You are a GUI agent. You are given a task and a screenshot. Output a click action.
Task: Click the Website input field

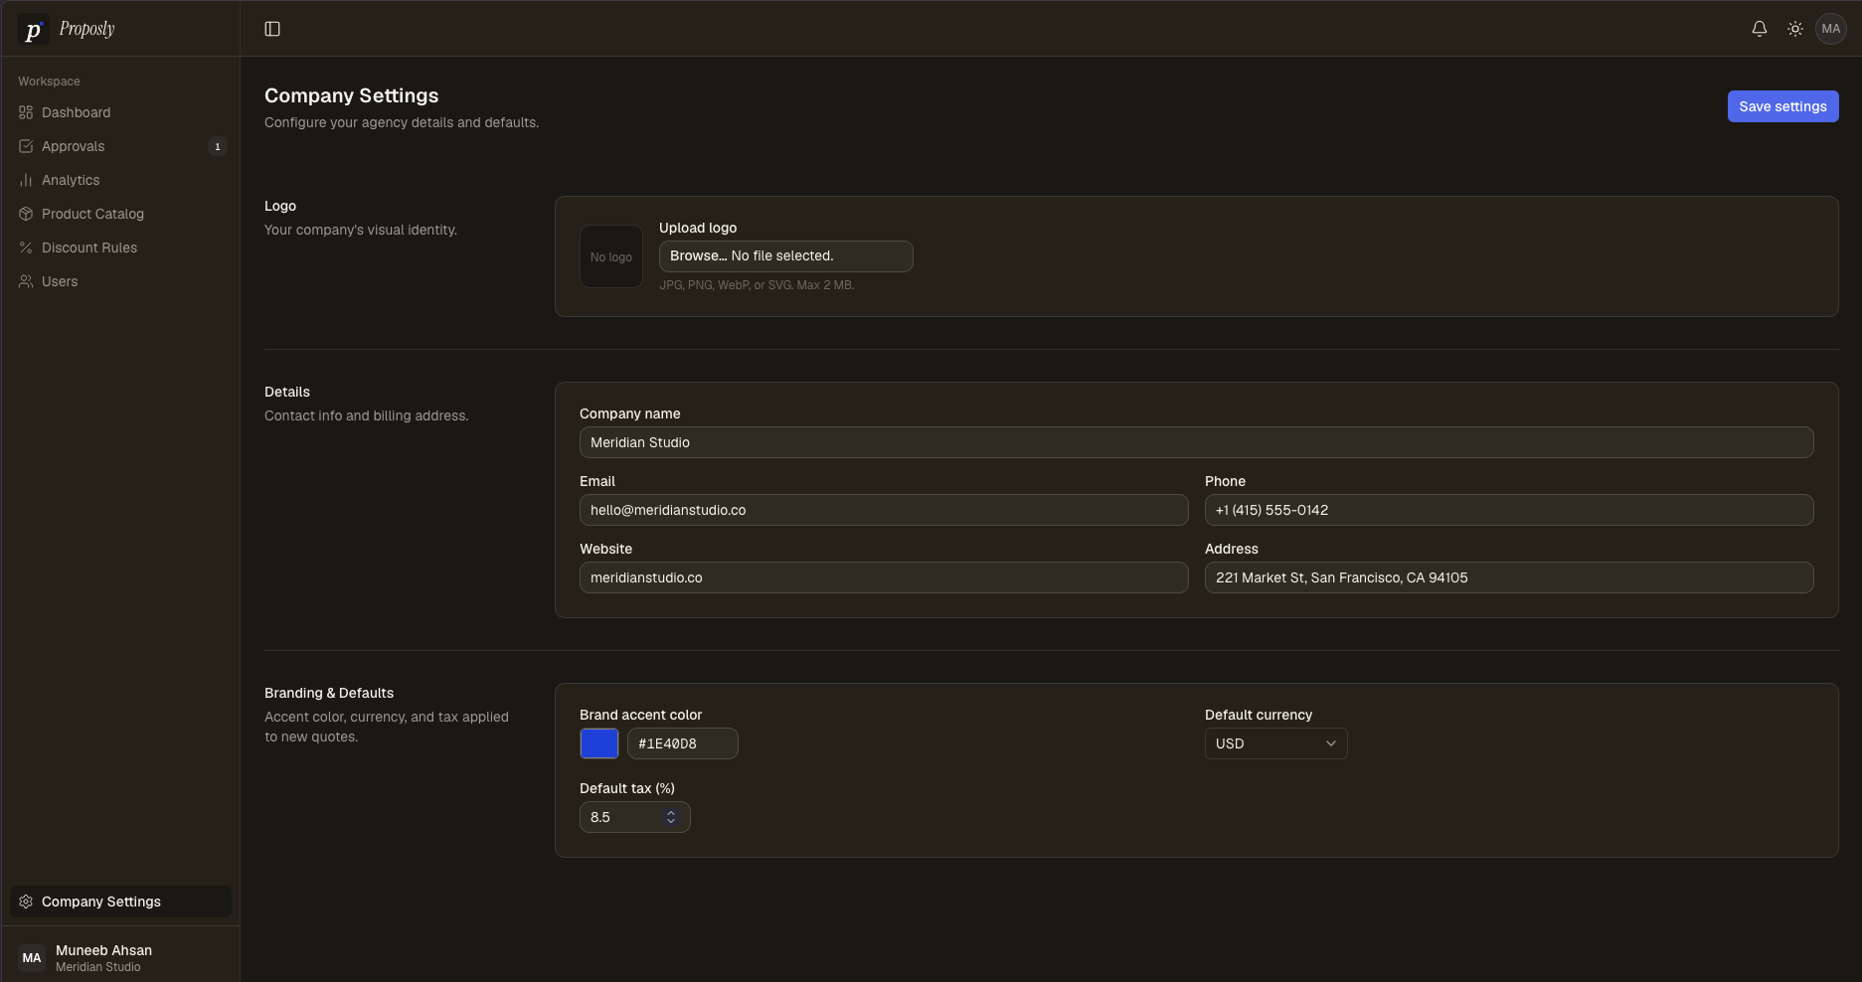coord(884,577)
